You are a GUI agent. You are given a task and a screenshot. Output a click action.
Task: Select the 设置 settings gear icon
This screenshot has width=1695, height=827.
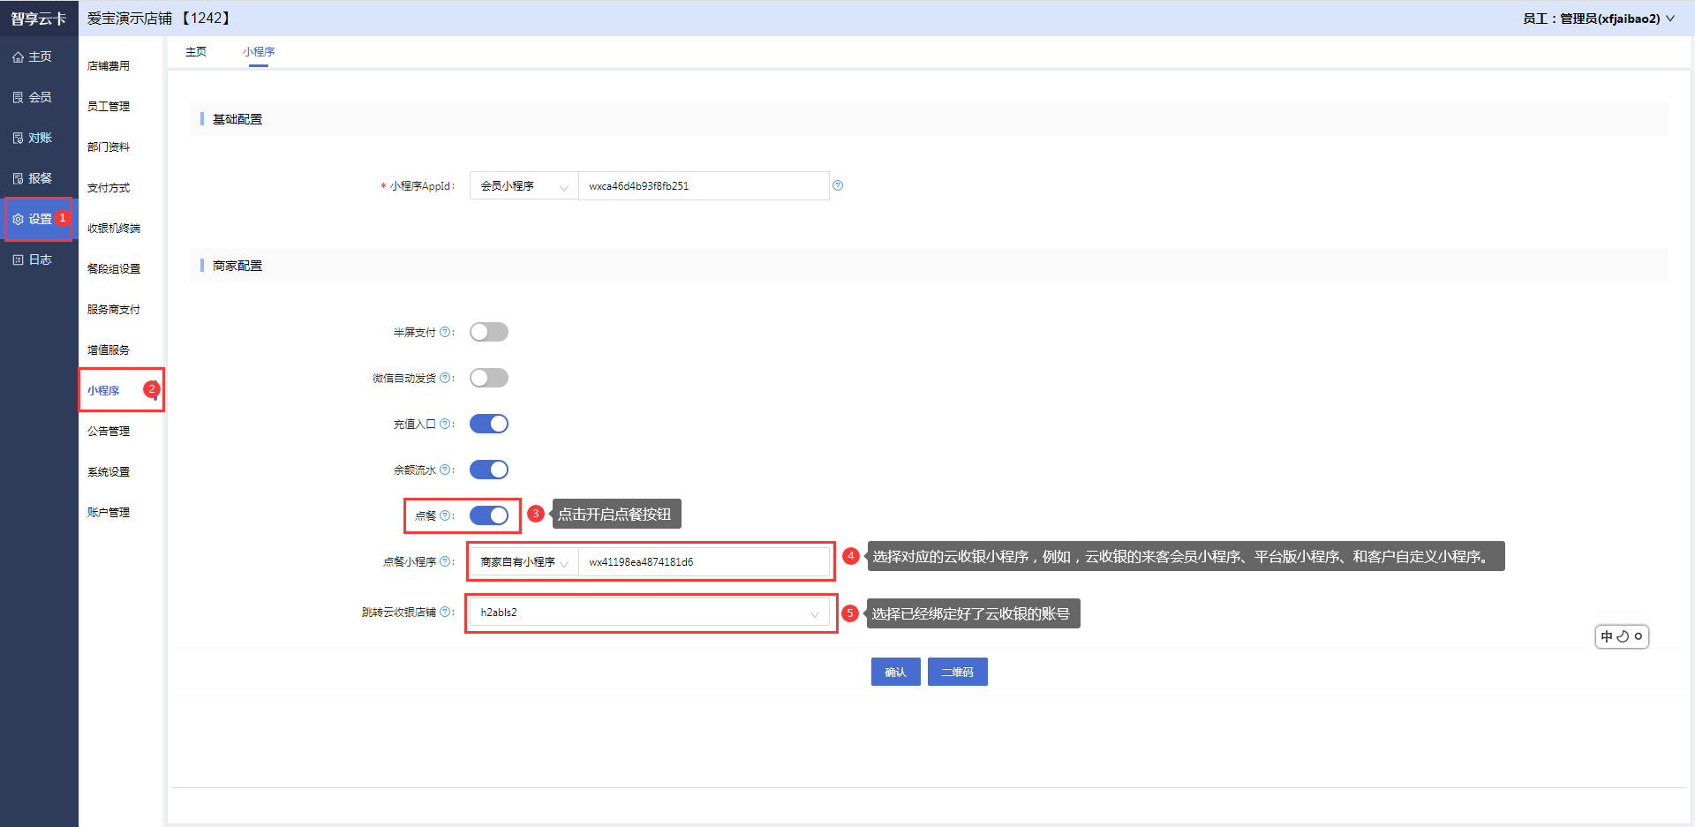pos(18,220)
